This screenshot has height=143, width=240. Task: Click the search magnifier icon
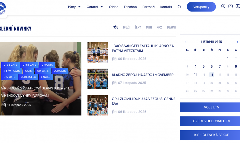click(179, 7)
